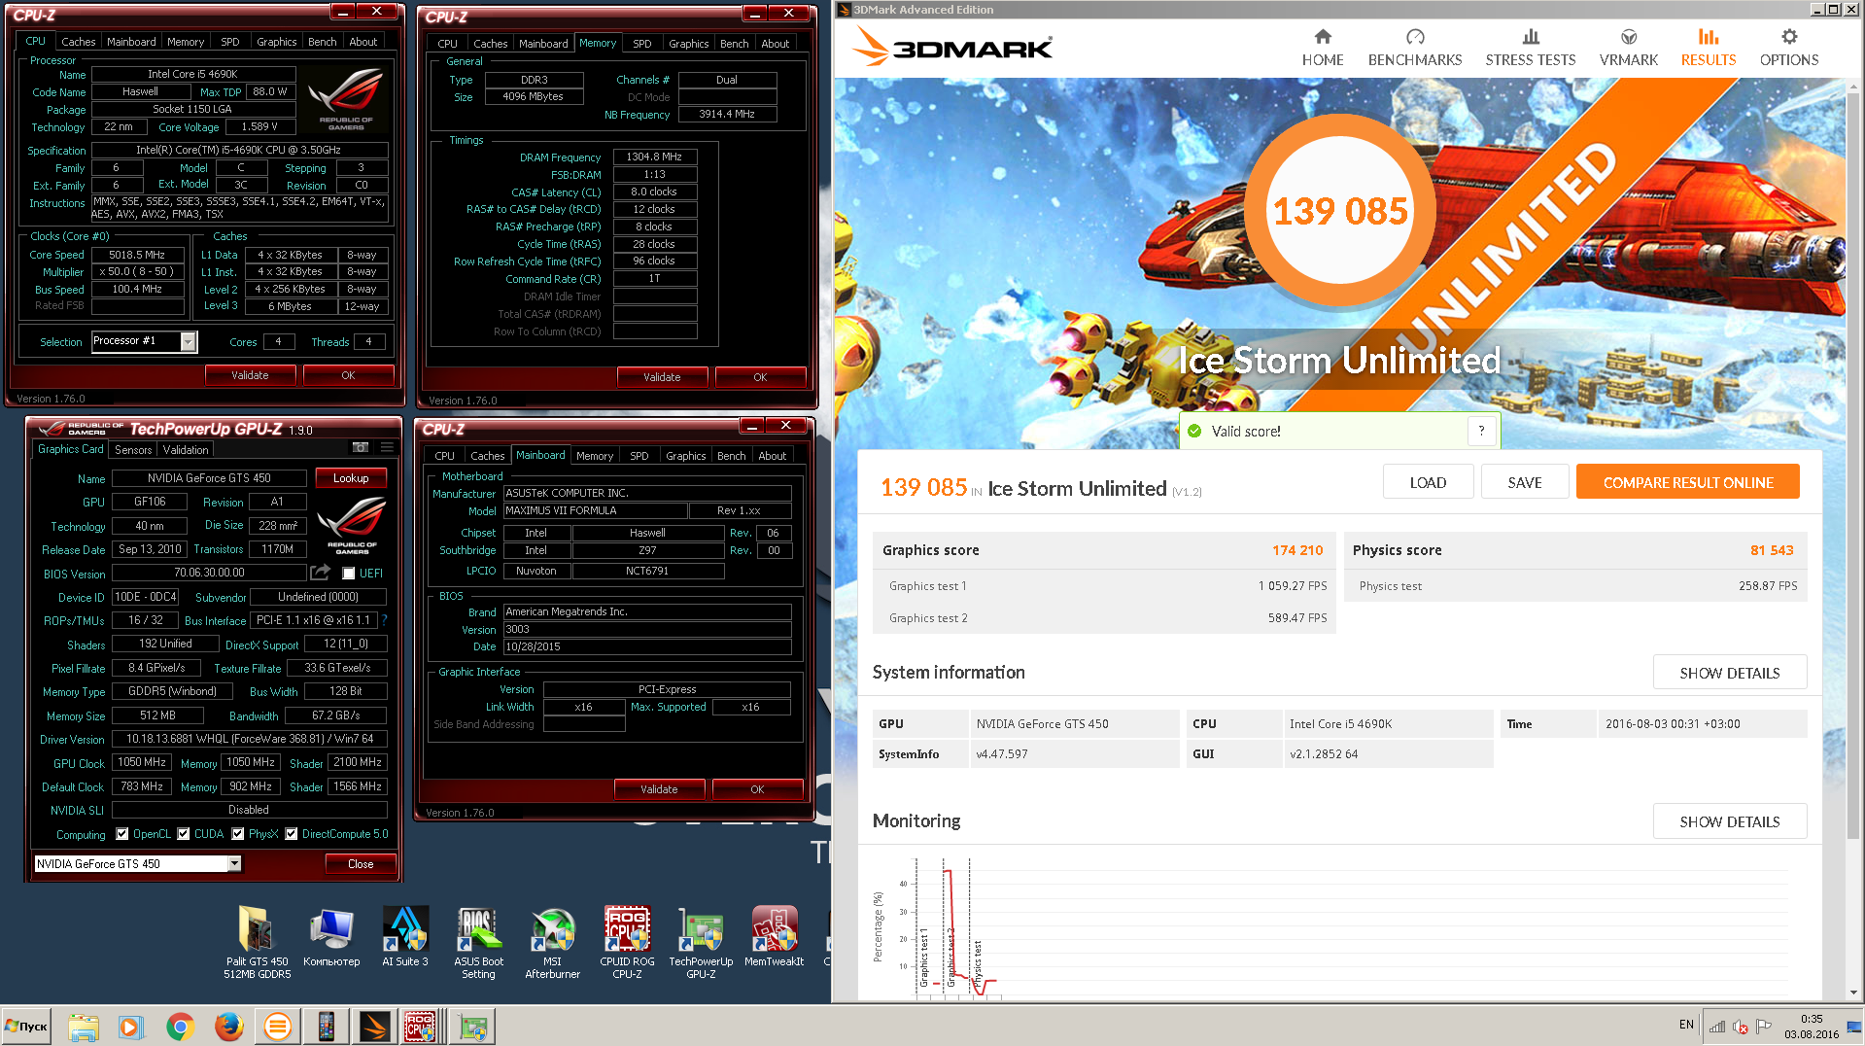Open Google Chrome from taskbar
1865x1046 pixels.
tap(180, 1027)
